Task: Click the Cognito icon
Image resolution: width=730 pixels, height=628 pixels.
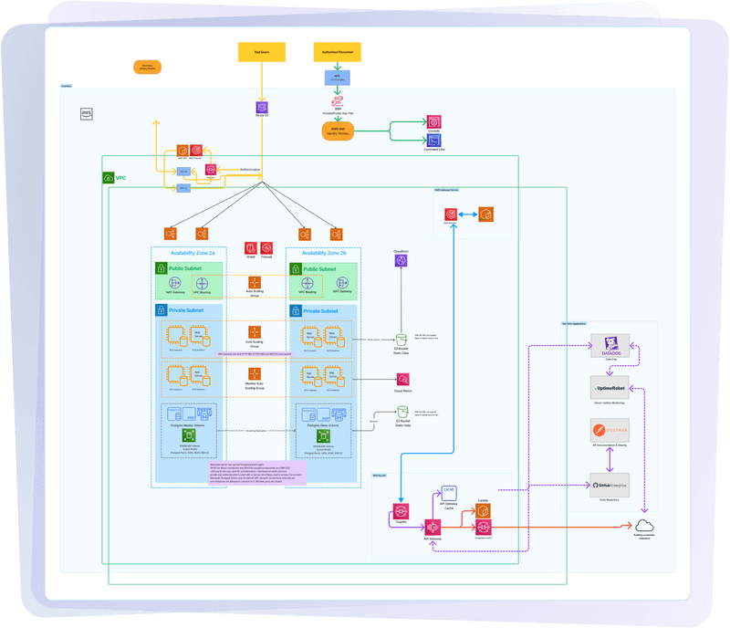Action: [401, 511]
